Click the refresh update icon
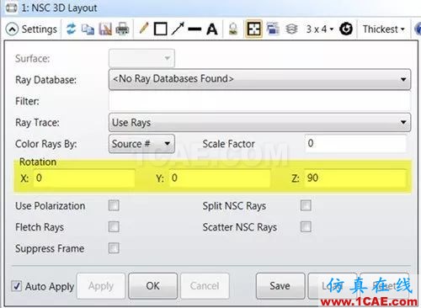 point(71,29)
